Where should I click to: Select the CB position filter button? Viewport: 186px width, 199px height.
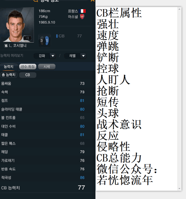(28, 75)
